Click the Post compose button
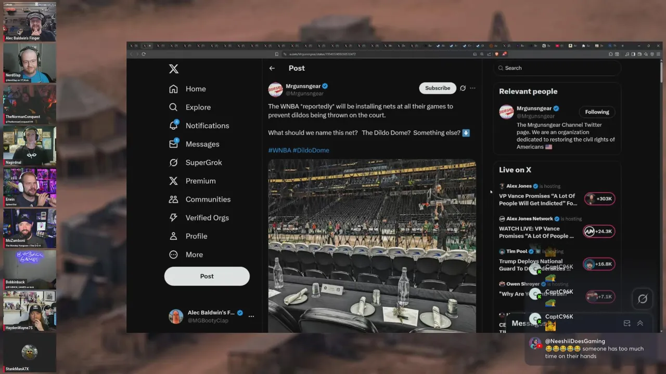This screenshot has height=374, width=666. [207, 276]
